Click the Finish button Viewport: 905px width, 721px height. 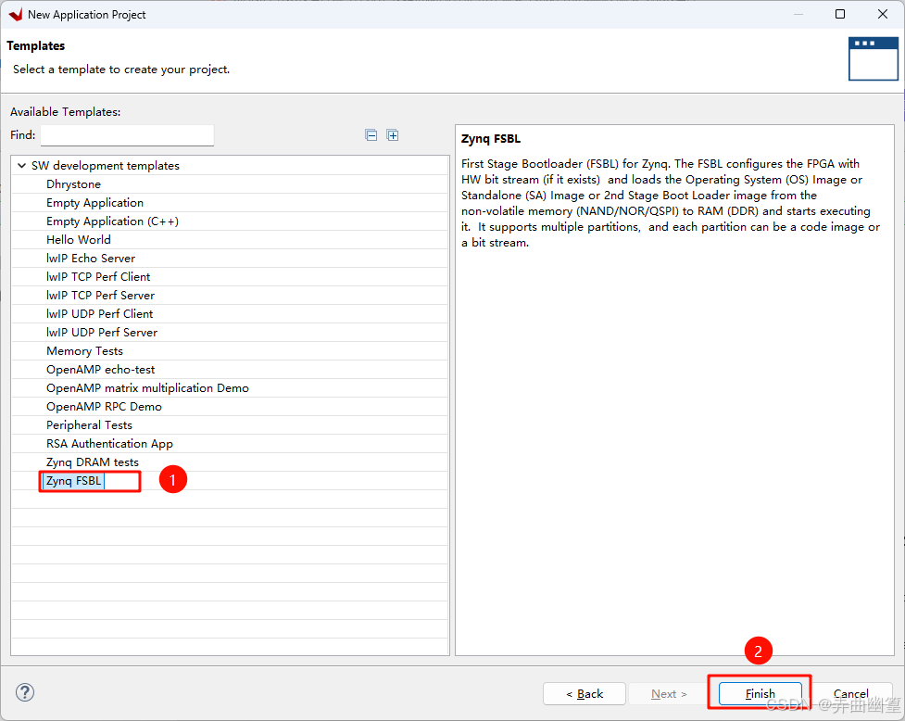point(760,693)
